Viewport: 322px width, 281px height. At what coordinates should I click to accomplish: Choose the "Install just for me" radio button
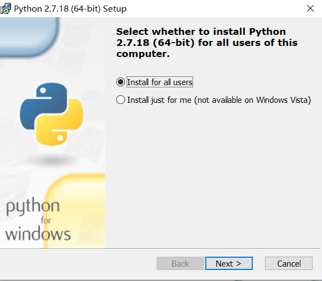coord(121,100)
